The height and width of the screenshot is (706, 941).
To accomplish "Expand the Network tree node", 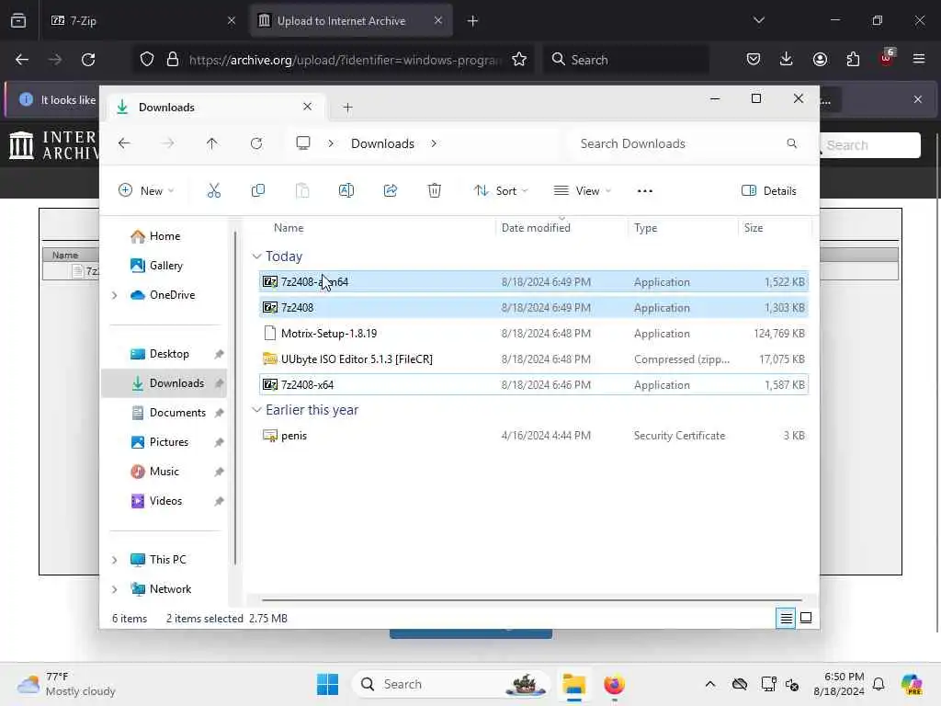I will point(115,589).
